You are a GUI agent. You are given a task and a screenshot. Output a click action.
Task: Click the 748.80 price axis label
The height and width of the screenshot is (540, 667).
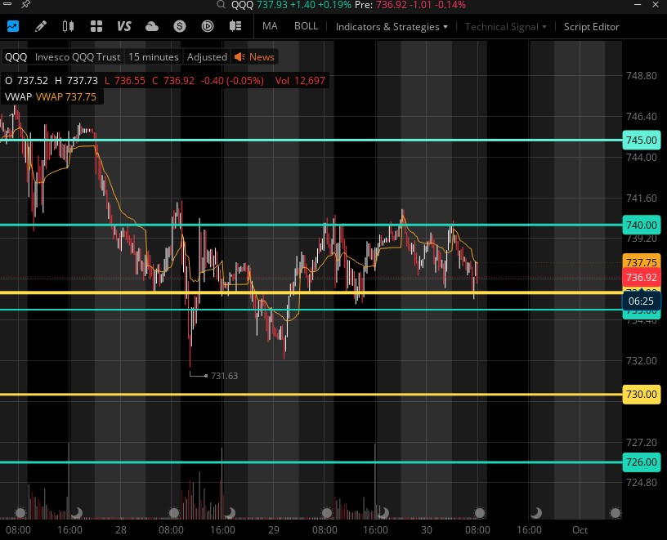[x=642, y=76]
